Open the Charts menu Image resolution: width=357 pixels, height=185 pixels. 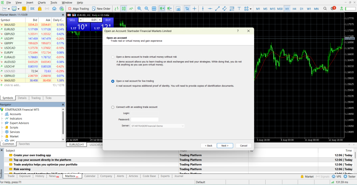[42, 2]
